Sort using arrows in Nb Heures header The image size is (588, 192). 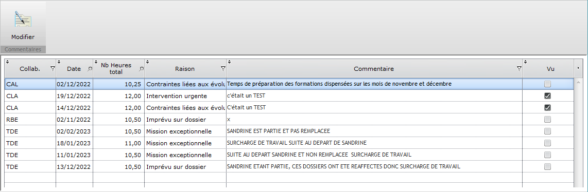[x=96, y=62]
